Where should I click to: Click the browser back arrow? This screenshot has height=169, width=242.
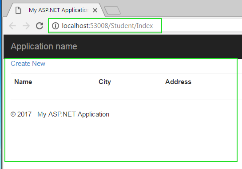(12, 26)
